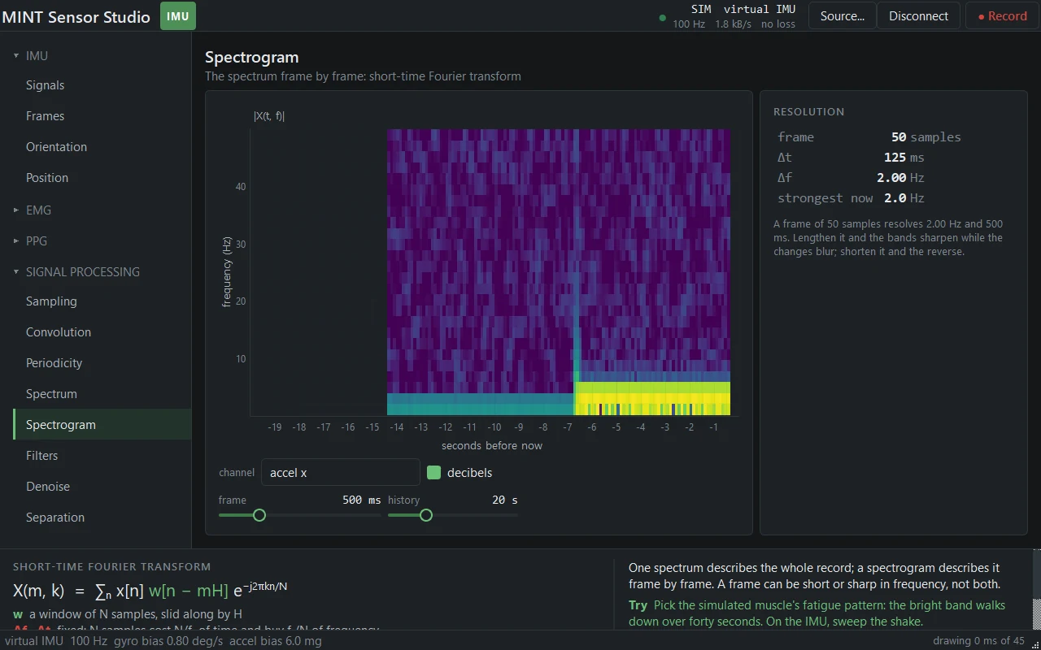Click the 'accel bias 6.0 mg' status entry
Screen dimensions: 1041x650
(276, 641)
